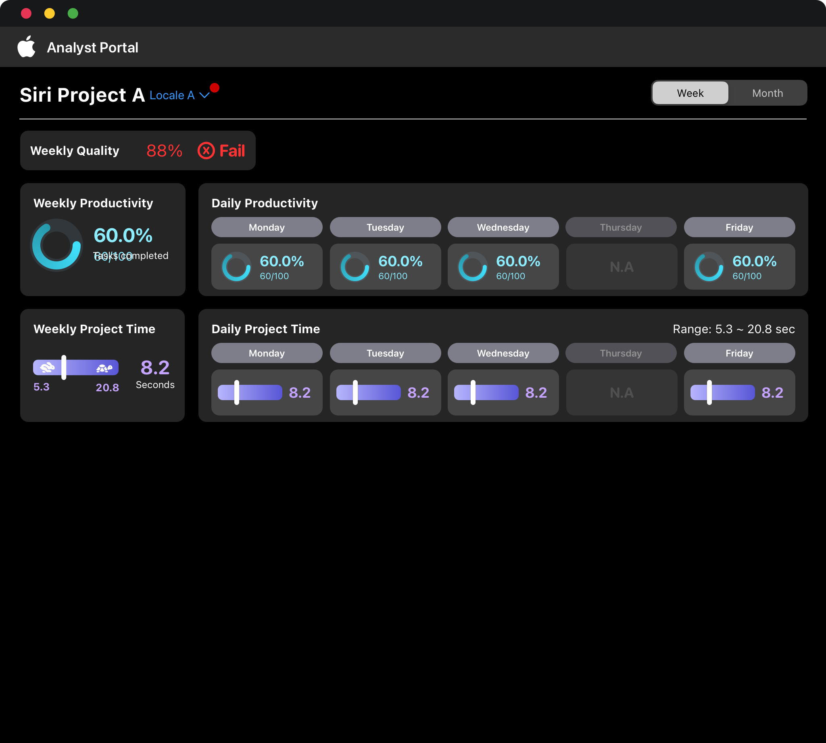This screenshot has width=826, height=743.
Task: Select Monday in Daily Project Time
Action: click(x=267, y=353)
